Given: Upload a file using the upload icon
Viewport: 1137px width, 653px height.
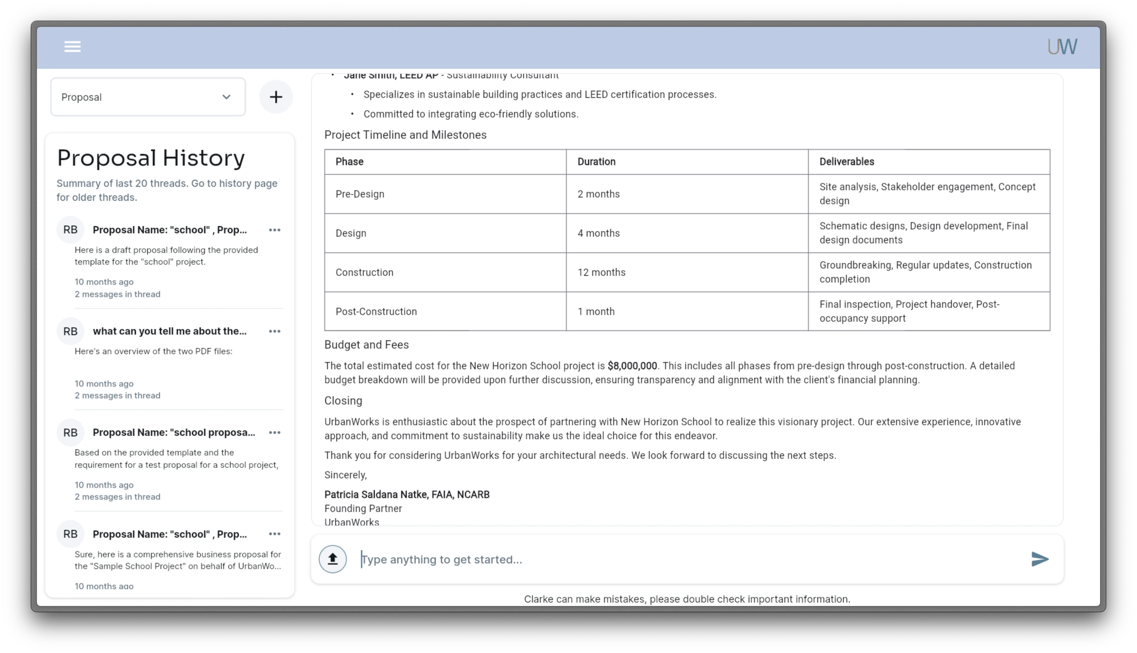Looking at the screenshot, I should (x=332, y=559).
